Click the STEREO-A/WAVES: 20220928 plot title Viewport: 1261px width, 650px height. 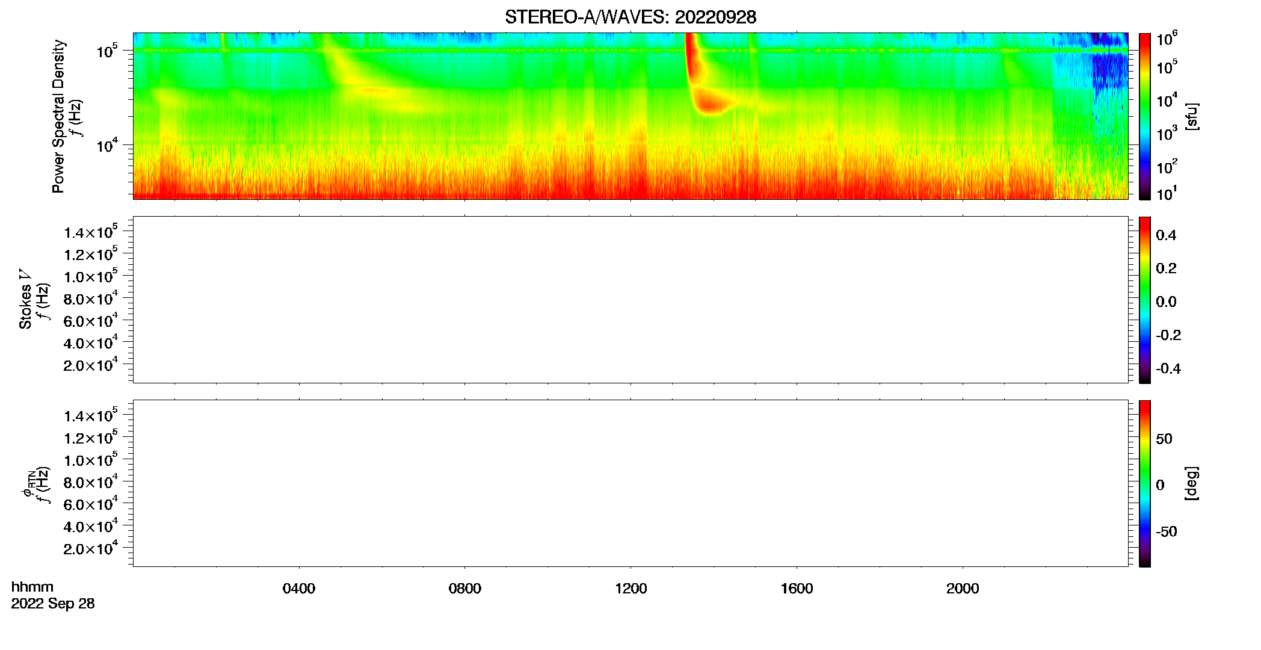(630, 17)
